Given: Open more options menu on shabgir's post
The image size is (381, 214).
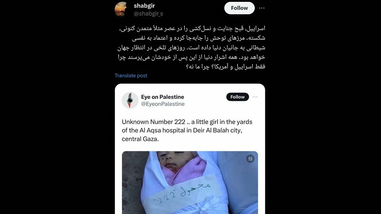Looking at the screenshot, I should (x=261, y=8).
